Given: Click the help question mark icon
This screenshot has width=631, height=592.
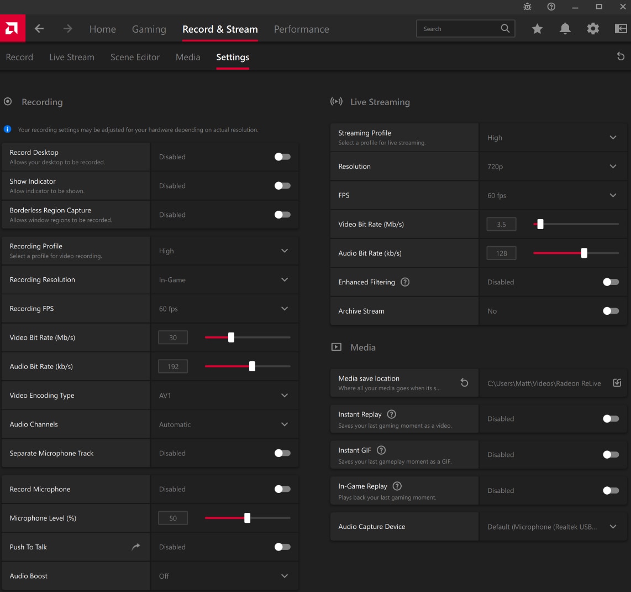Looking at the screenshot, I should click(551, 7).
